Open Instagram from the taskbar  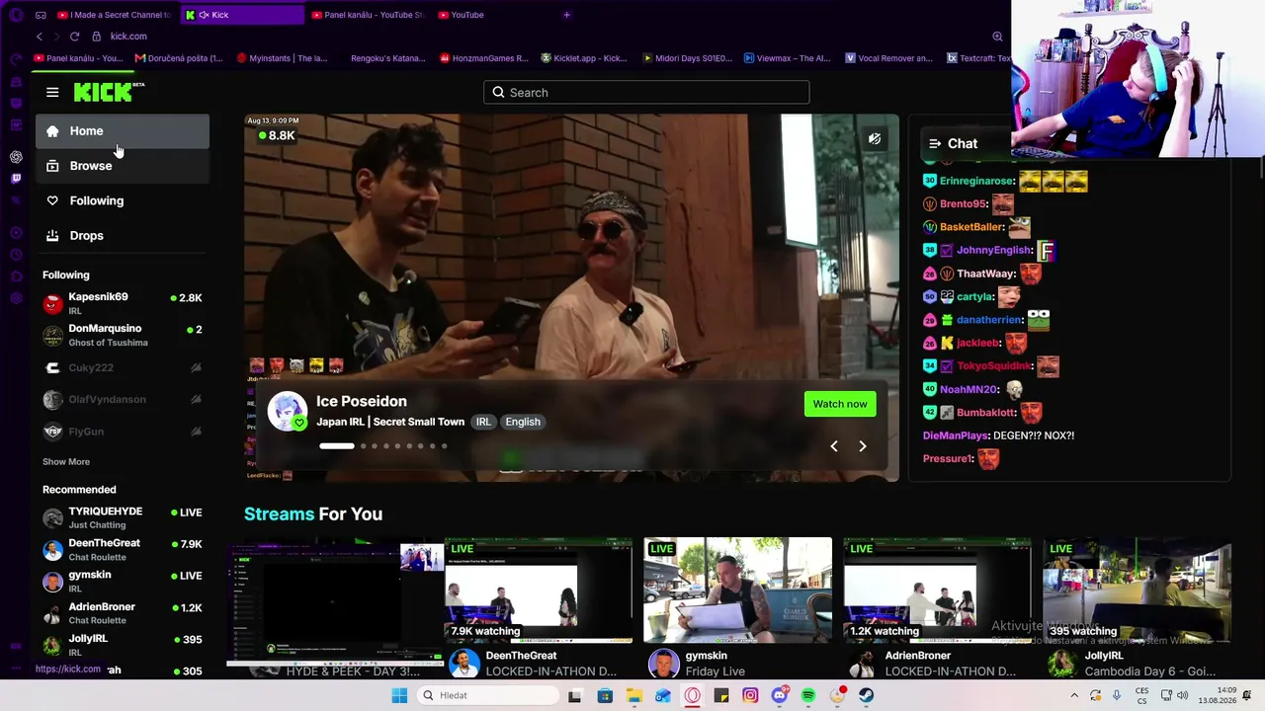click(x=750, y=696)
